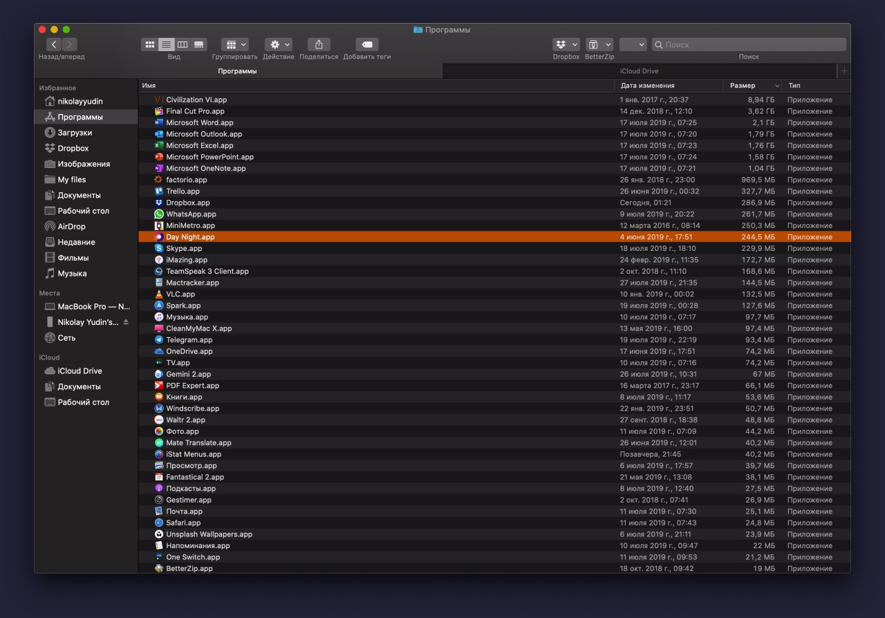Switch to list view mode
885x618 pixels.
pyautogui.click(x=166, y=44)
